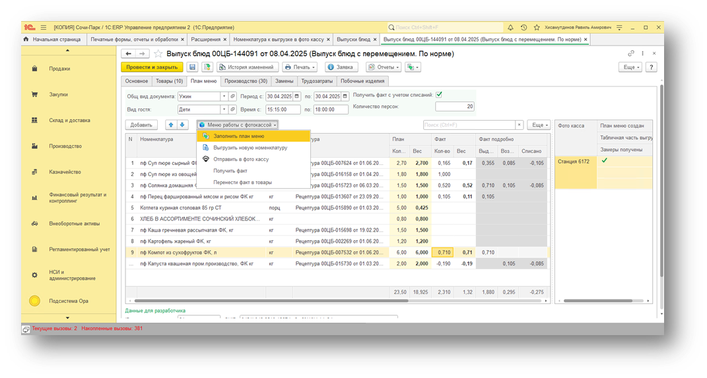Move row down arrow
707x378 pixels.
pos(182,125)
